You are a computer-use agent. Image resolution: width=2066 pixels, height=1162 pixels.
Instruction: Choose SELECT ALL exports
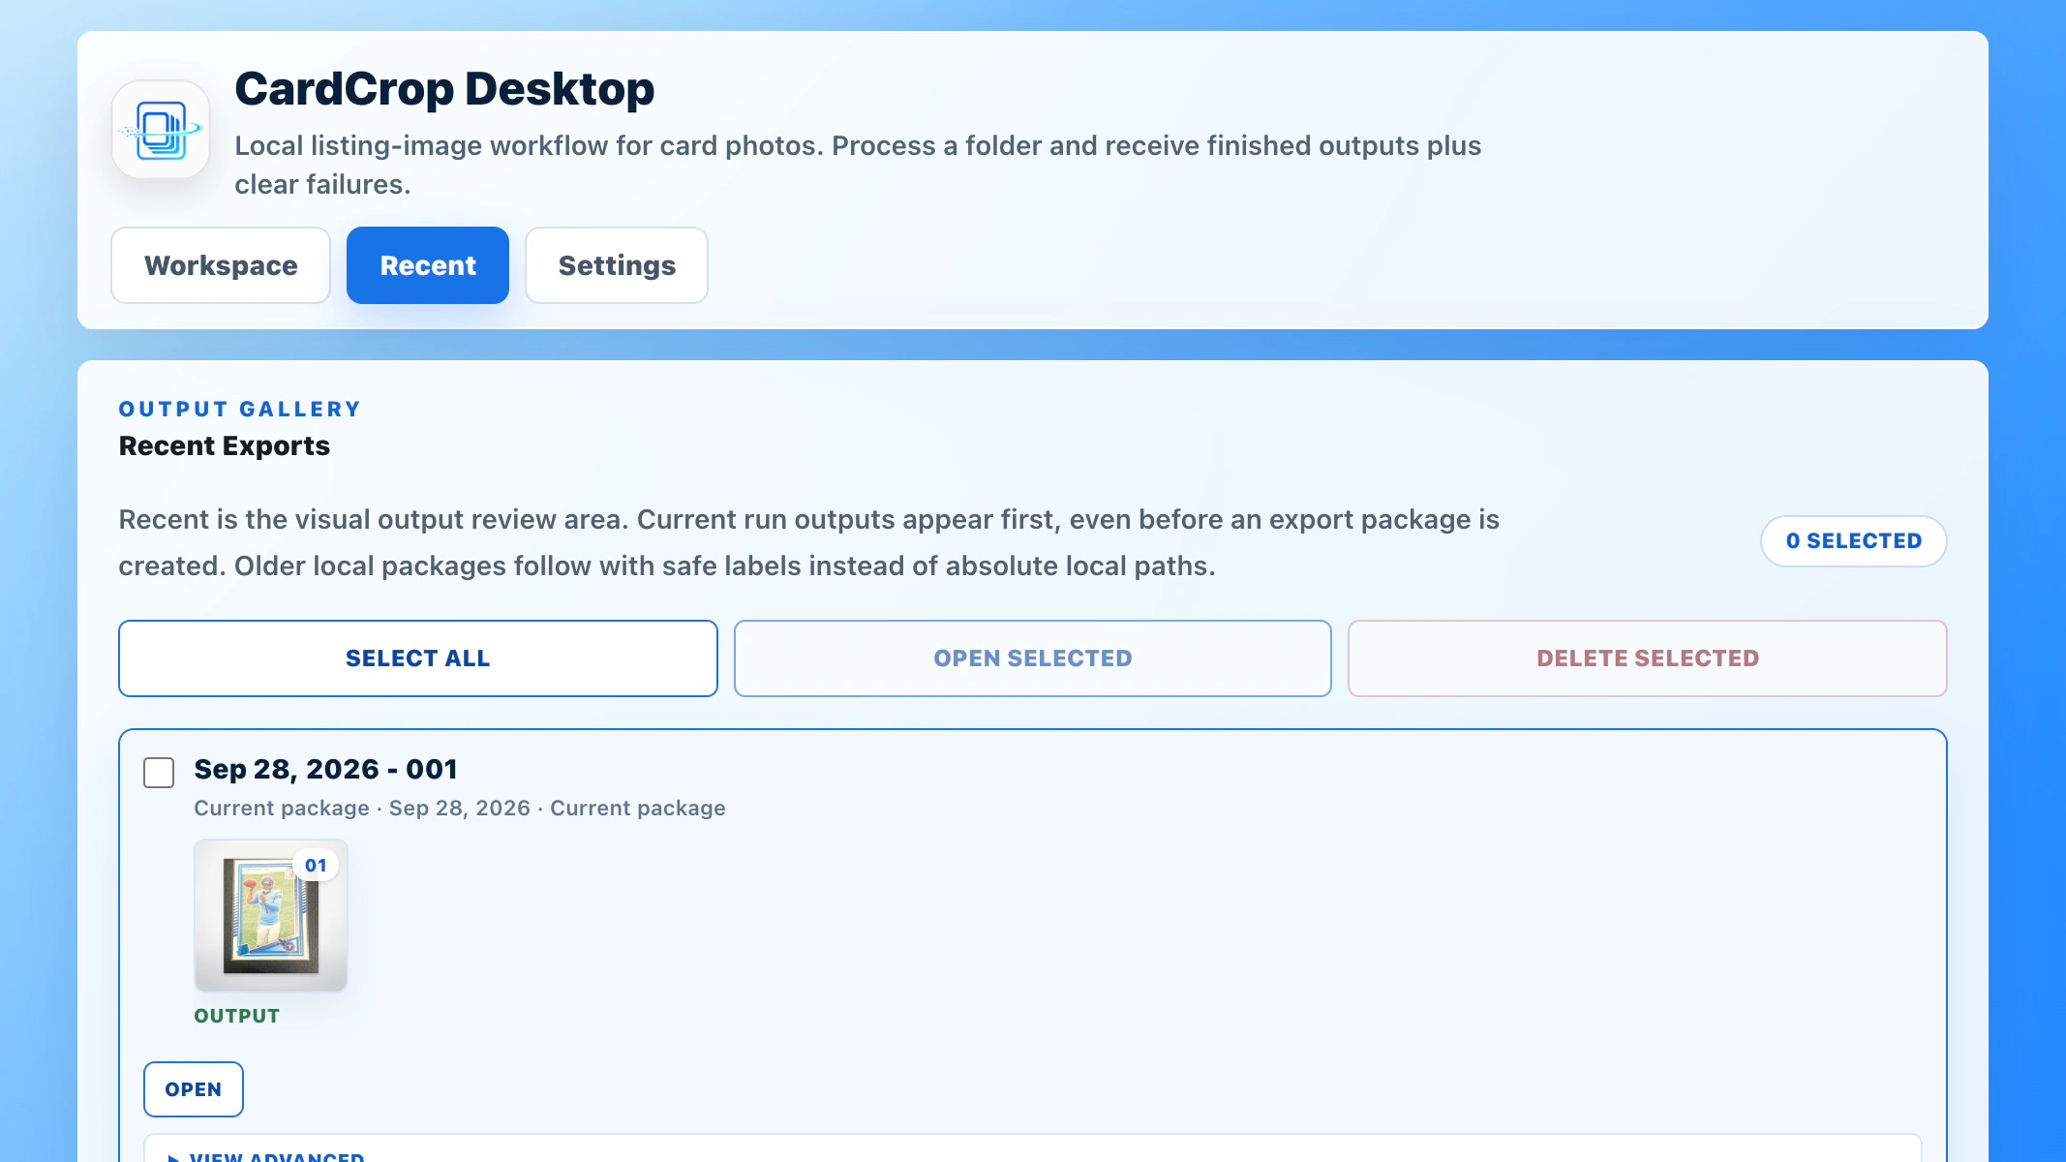click(x=418, y=658)
